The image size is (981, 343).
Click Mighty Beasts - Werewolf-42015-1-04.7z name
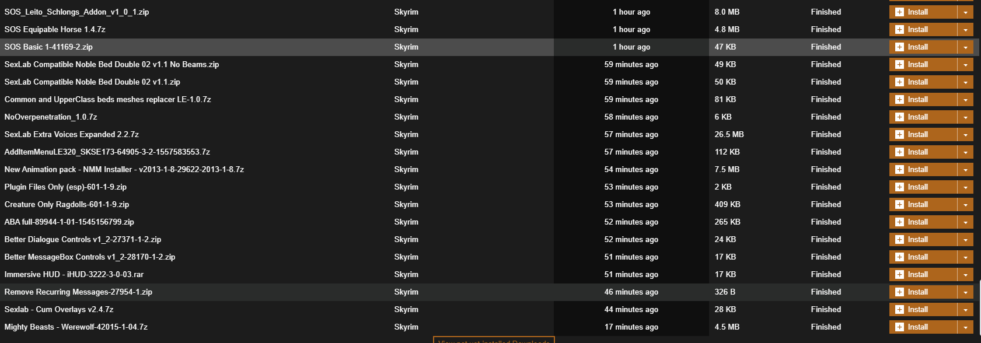[x=76, y=327]
